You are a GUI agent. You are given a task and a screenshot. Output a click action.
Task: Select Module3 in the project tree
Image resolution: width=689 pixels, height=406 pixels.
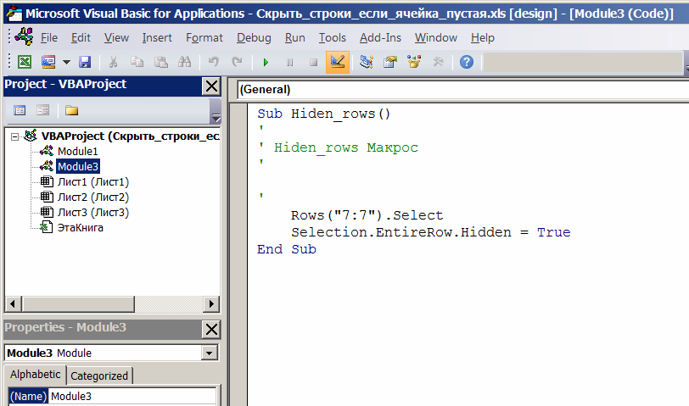(x=78, y=166)
